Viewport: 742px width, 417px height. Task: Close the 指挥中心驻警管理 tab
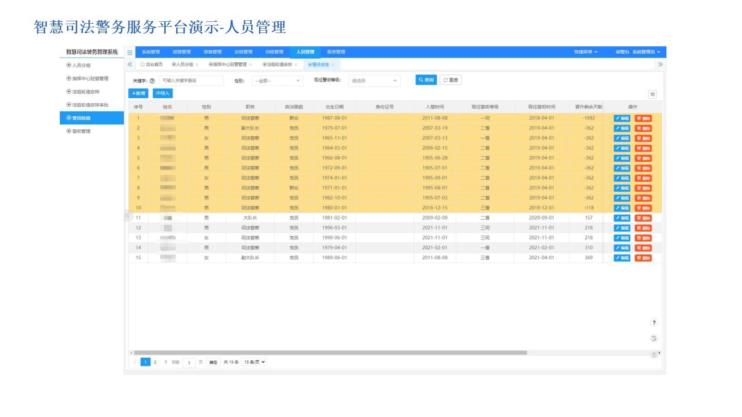(250, 65)
